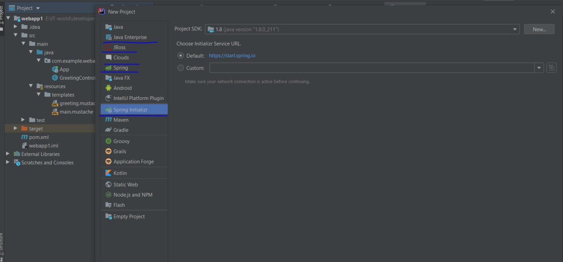Collapse the src folder arrow
The height and width of the screenshot is (262, 563).
tap(16, 35)
